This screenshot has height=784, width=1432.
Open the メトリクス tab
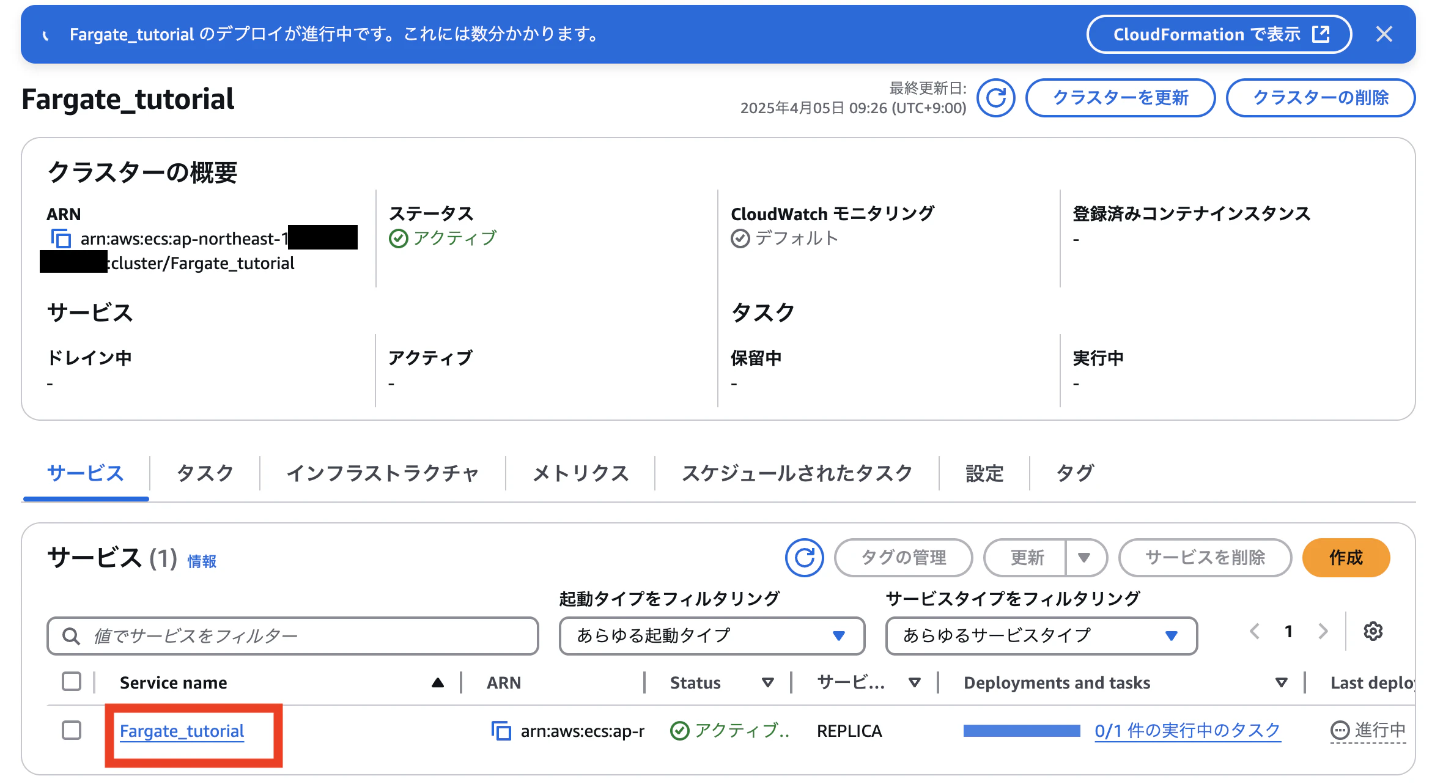pos(580,473)
